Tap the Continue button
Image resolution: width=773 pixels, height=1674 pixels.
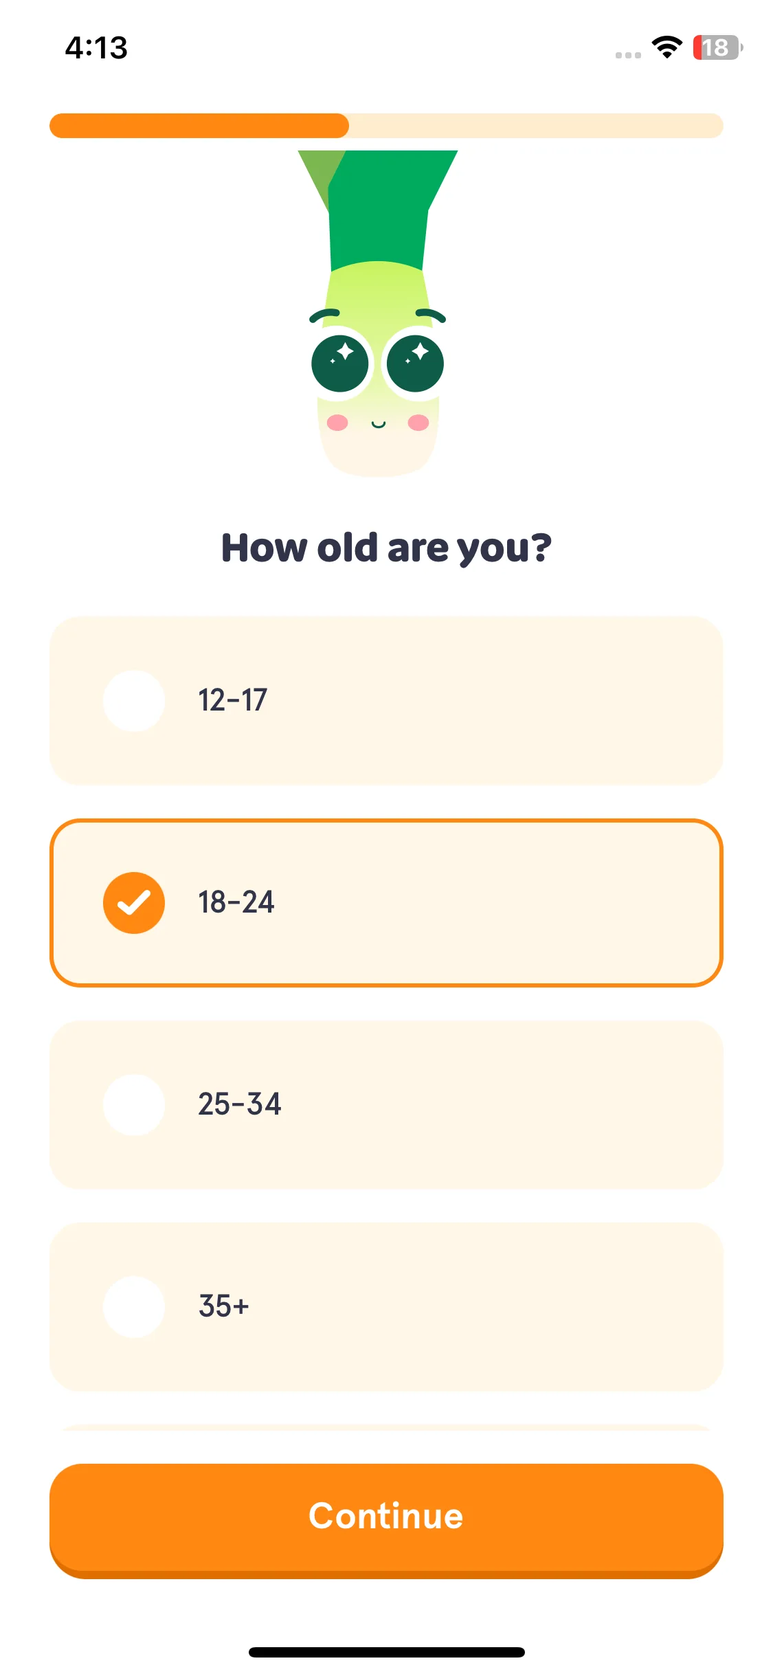[386, 1521]
